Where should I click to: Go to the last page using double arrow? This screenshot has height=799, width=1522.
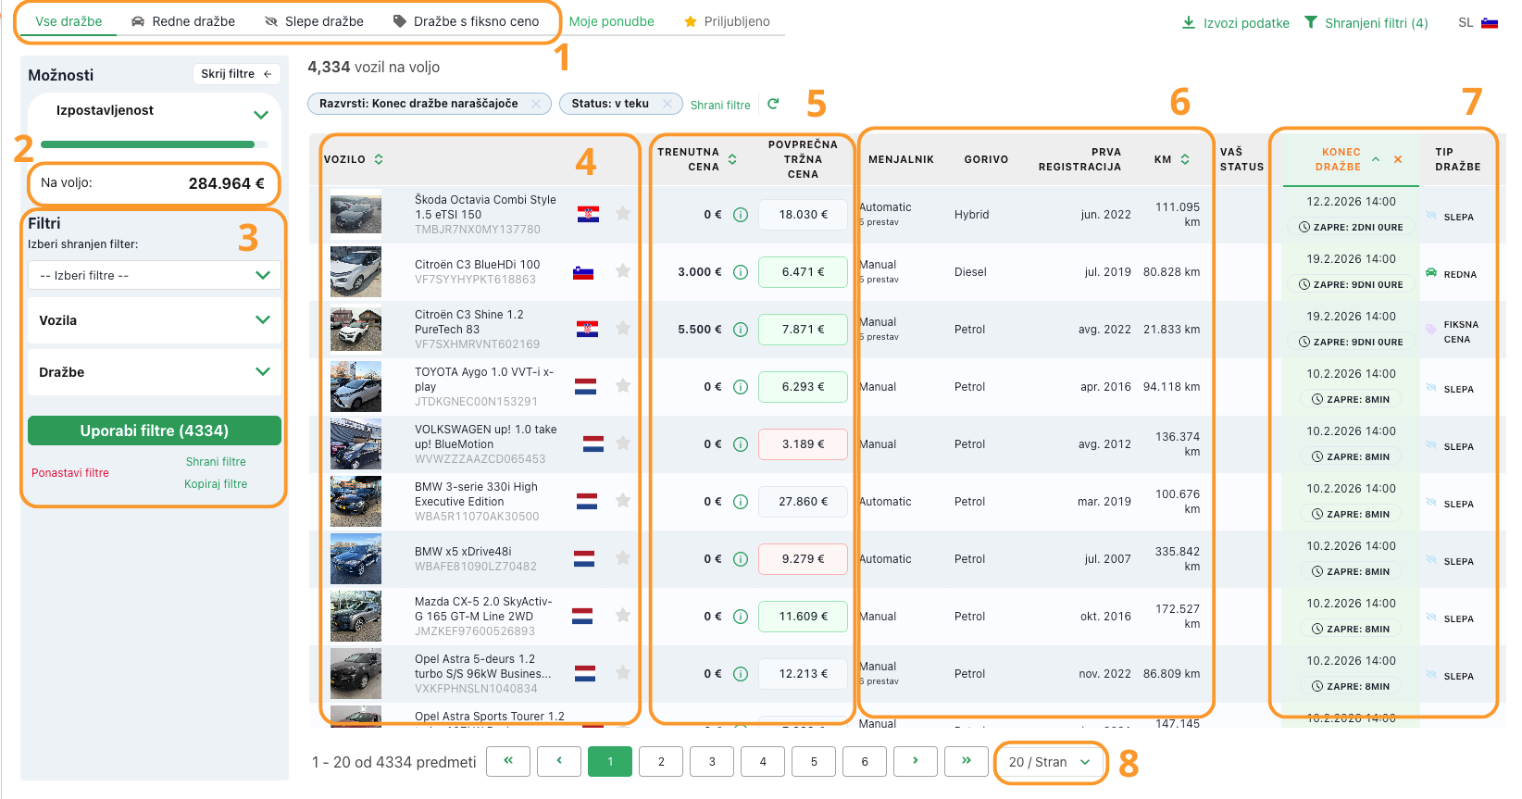coord(966,761)
